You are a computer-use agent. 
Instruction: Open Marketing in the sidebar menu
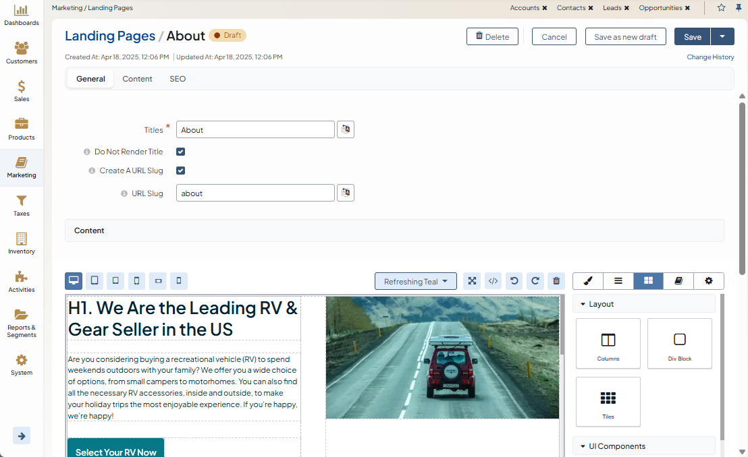click(x=22, y=168)
